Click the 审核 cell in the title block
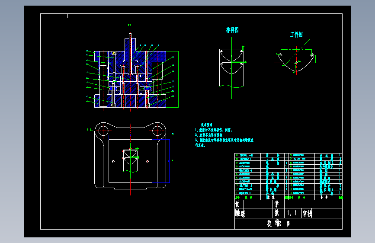Viewport: 375px width, 243px height. point(307,213)
